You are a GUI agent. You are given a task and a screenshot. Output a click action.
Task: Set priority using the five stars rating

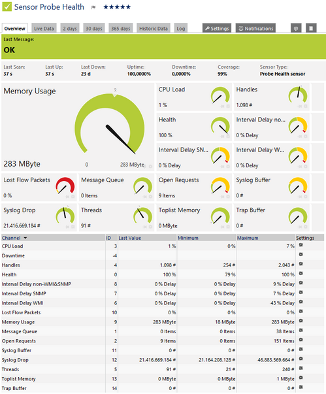click(117, 7)
